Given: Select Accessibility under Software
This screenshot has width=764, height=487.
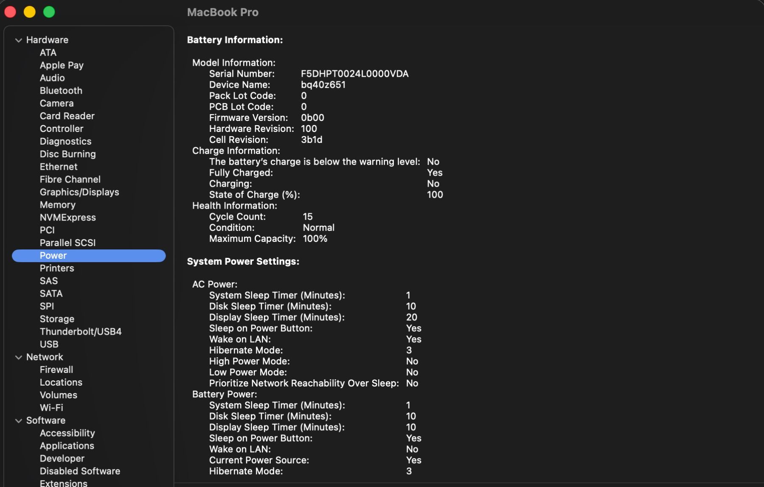Looking at the screenshot, I should click(x=67, y=433).
